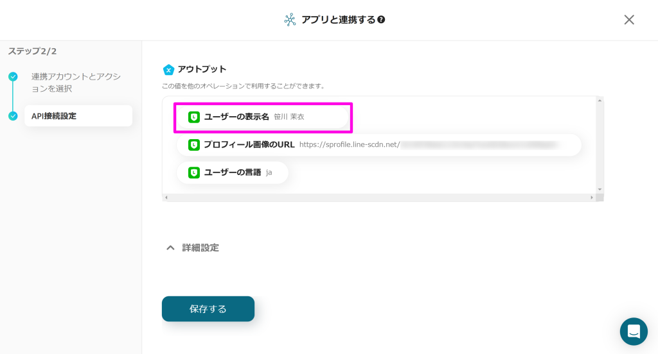This screenshot has width=658, height=354.
Task: Click LINE icon beside プロフィール画像のURL
Action: (194, 145)
